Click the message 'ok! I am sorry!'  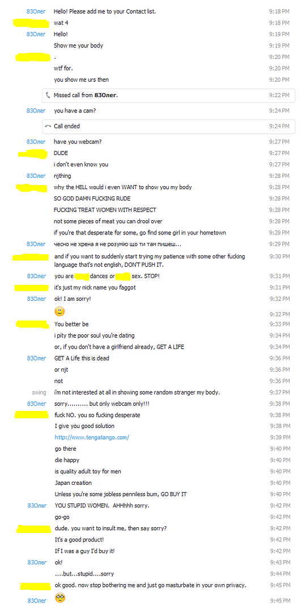(73, 299)
